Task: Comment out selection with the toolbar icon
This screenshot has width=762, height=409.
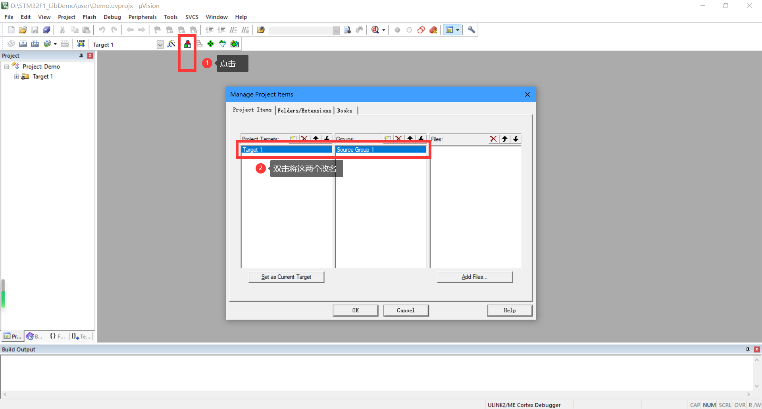Action: click(233, 30)
